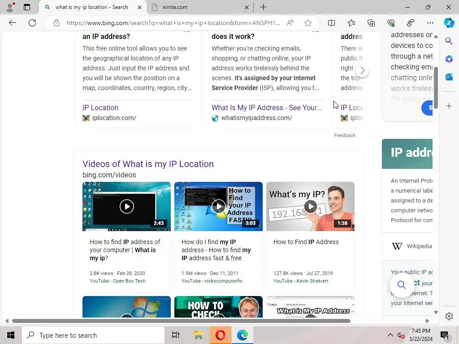
Task: Open a new tab
Action: tap(263, 7)
